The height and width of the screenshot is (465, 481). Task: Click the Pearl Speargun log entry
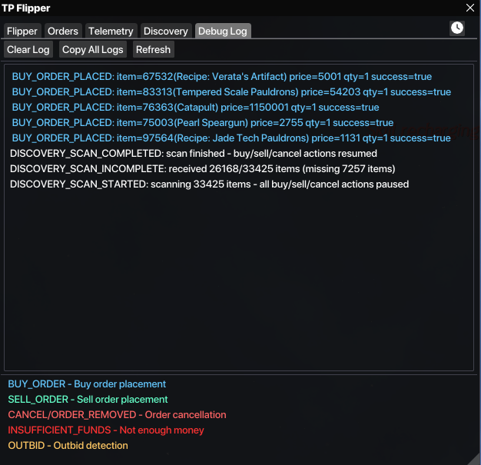(202, 123)
